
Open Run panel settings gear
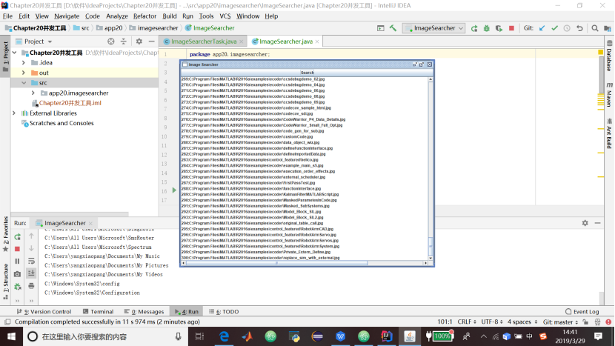click(585, 223)
